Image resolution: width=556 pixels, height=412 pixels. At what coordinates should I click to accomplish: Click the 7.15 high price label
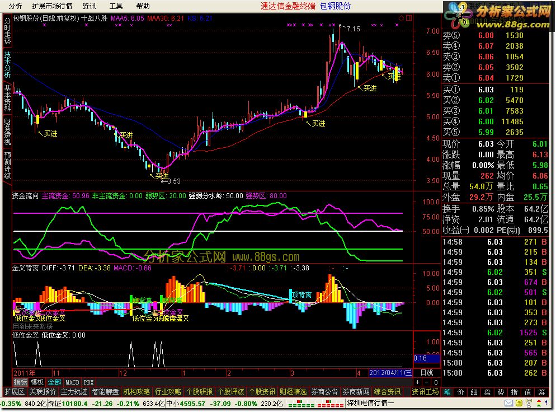353,29
